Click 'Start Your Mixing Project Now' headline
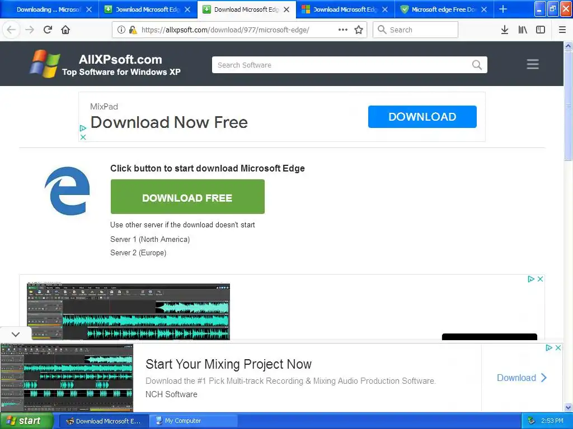573x429 pixels. click(228, 364)
